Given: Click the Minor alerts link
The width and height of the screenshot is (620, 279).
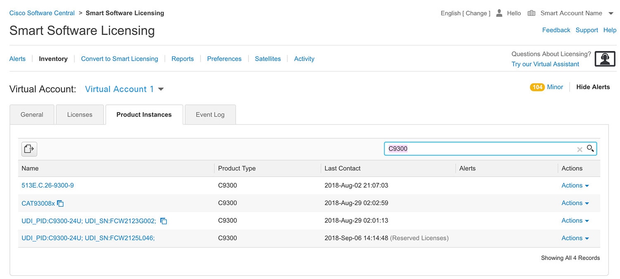Looking at the screenshot, I should [555, 87].
